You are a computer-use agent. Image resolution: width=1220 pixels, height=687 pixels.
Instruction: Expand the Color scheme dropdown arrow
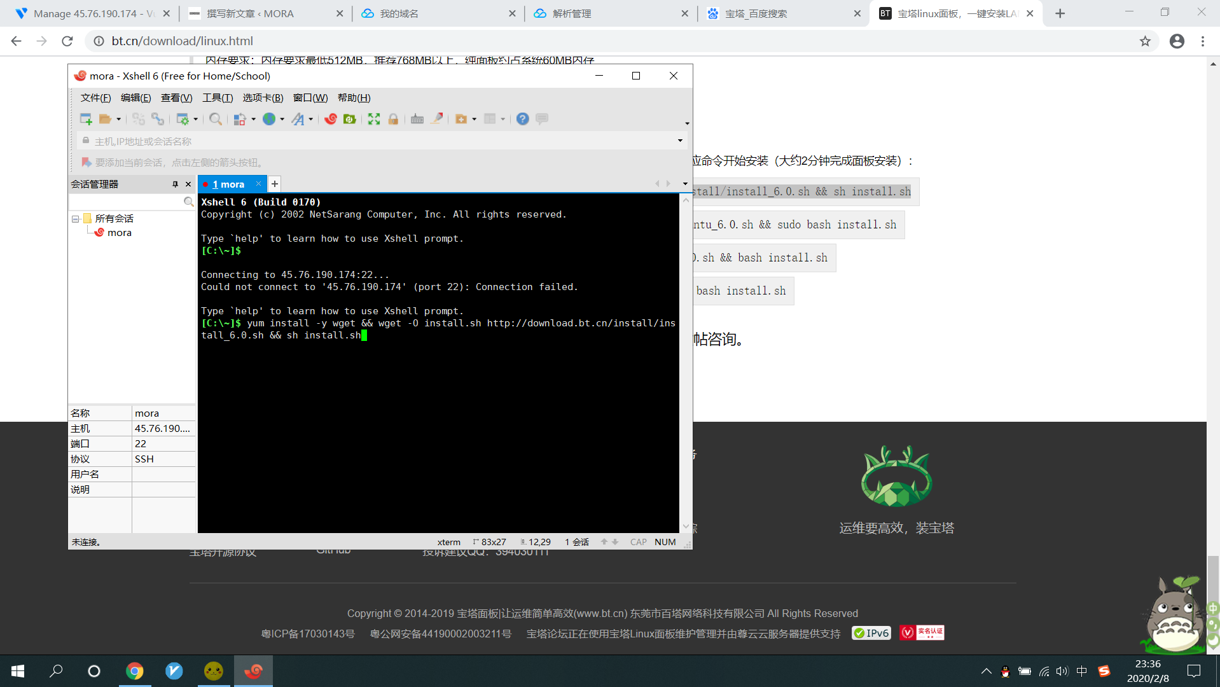point(253,119)
